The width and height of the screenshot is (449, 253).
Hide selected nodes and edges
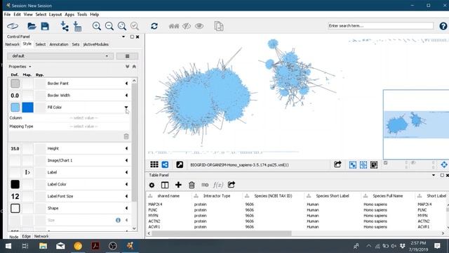coord(187,27)
